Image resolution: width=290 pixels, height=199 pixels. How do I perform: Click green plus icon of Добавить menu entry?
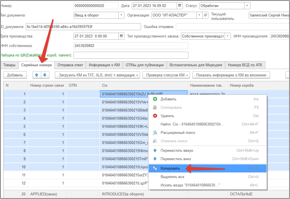click(155, 99)
